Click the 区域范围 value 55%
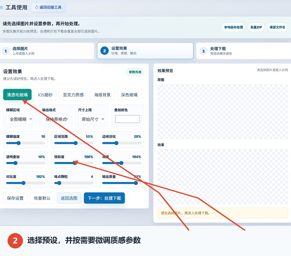The width and height of the screenshot is (291, 256). pos(89,136)
